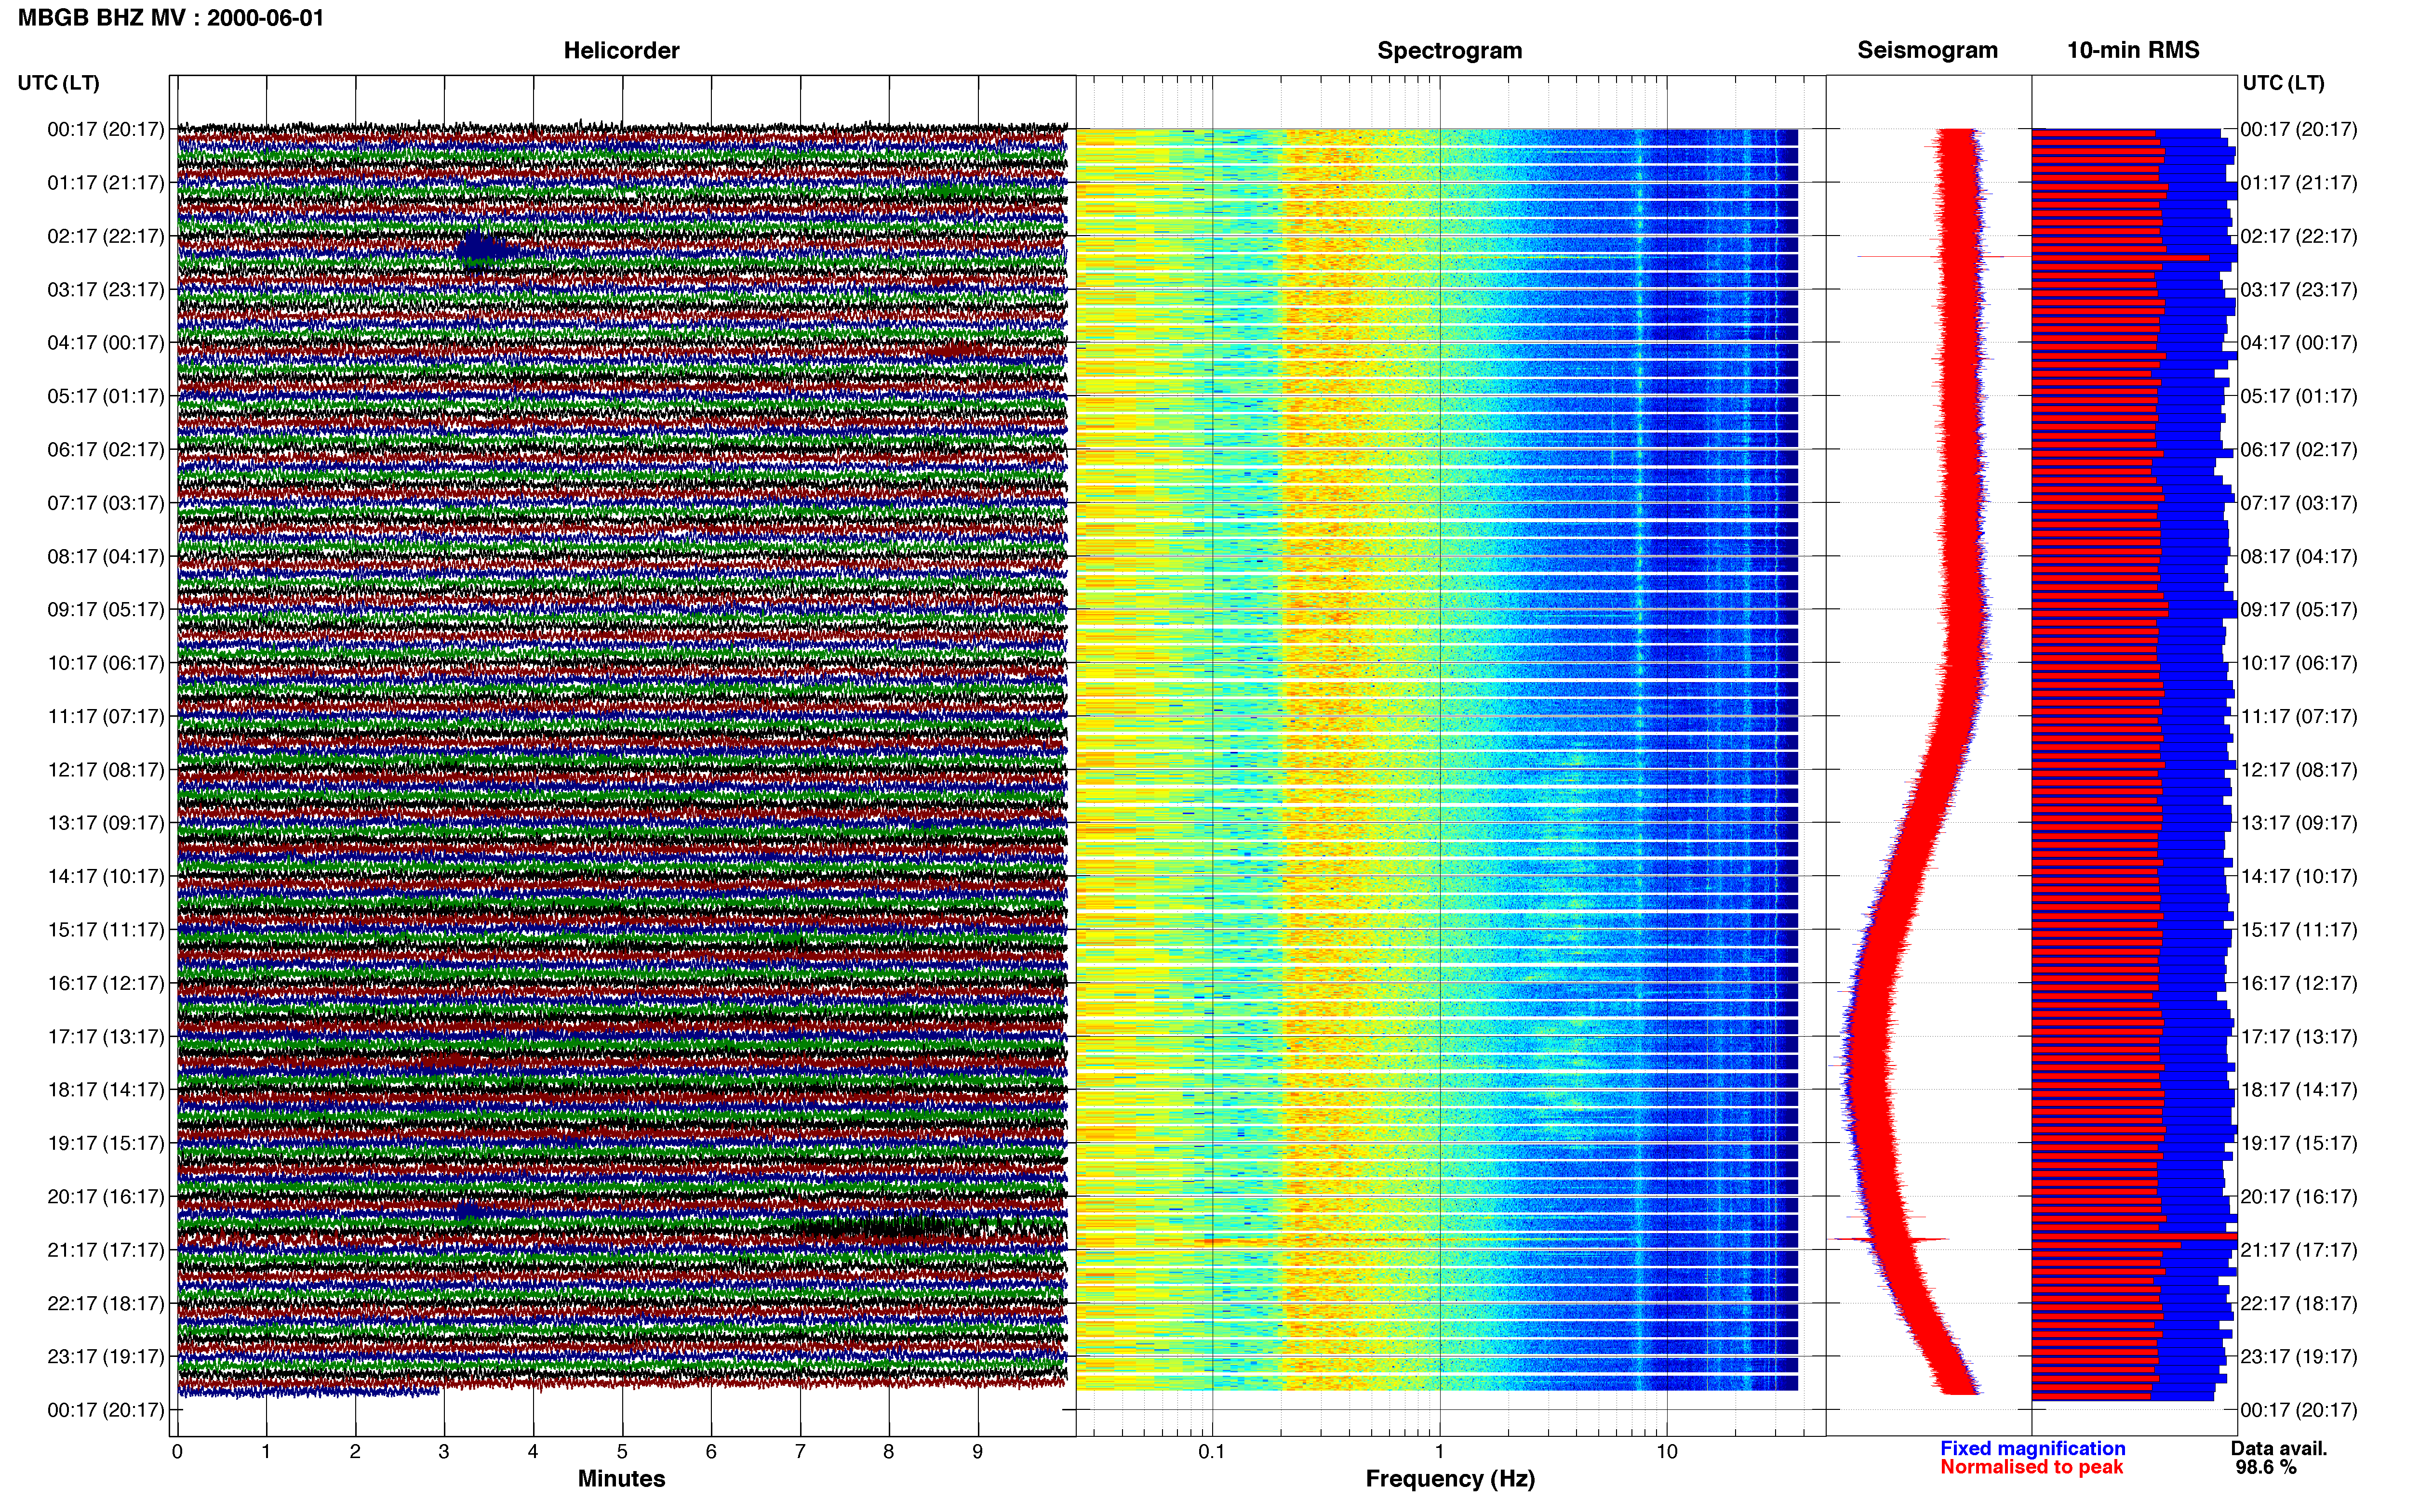This screenshot has width=2419, height=1512.
Task: Click left time label '05:17 (01:17)'
Action: point(106,396)
